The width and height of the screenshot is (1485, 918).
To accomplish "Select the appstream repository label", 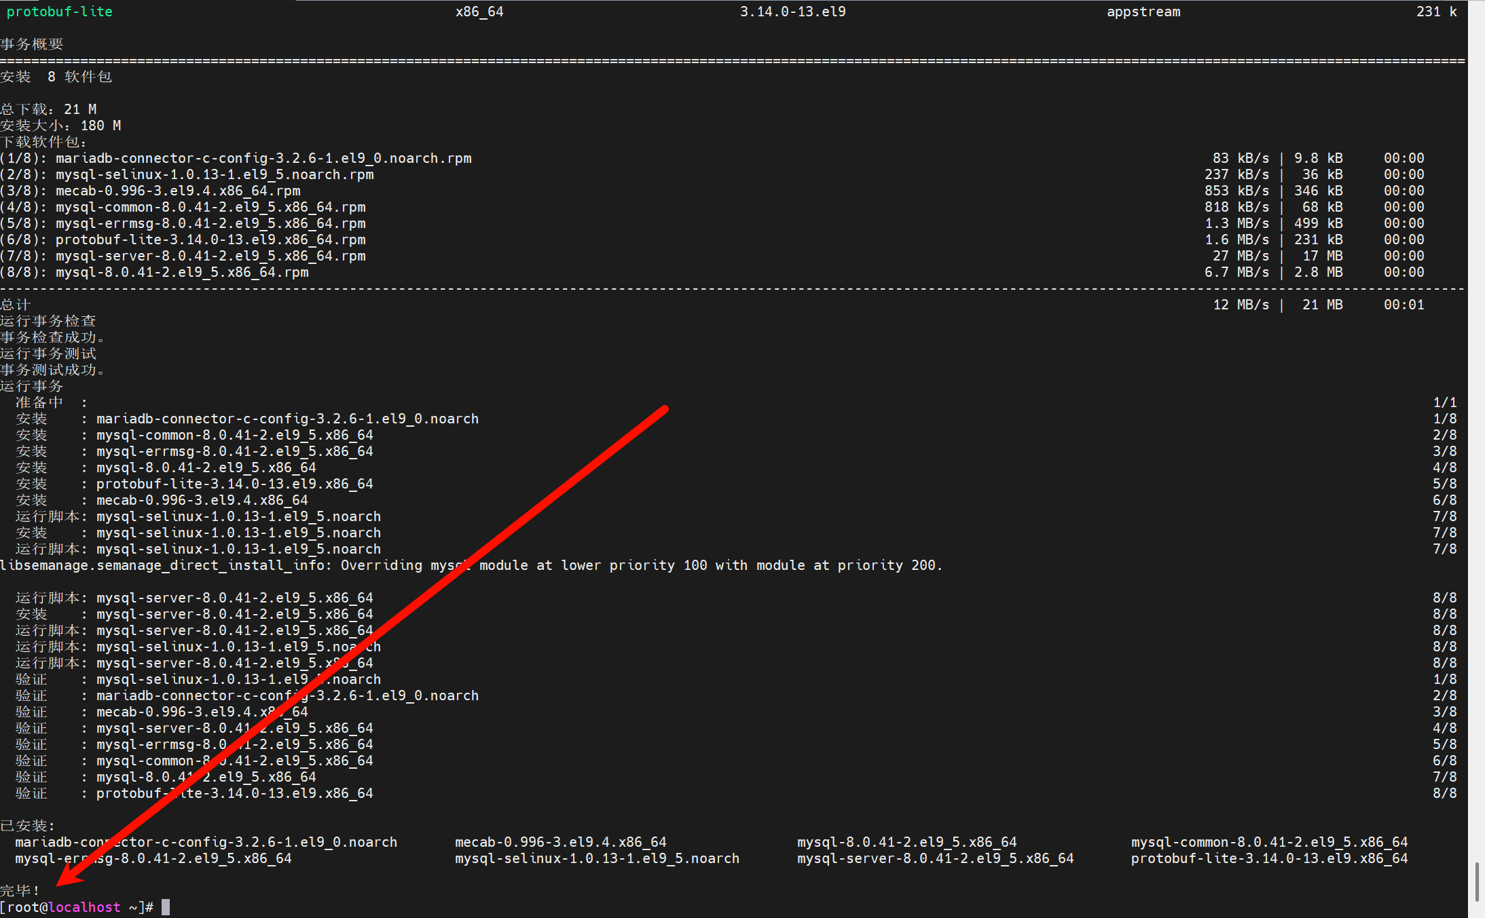I will (1143, 11).
